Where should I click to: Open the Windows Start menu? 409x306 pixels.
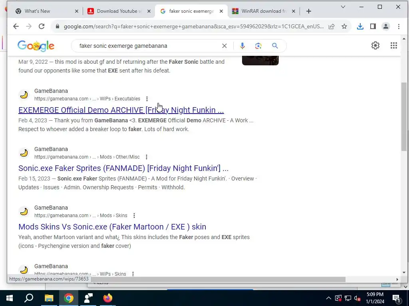(x=10, y=298)
